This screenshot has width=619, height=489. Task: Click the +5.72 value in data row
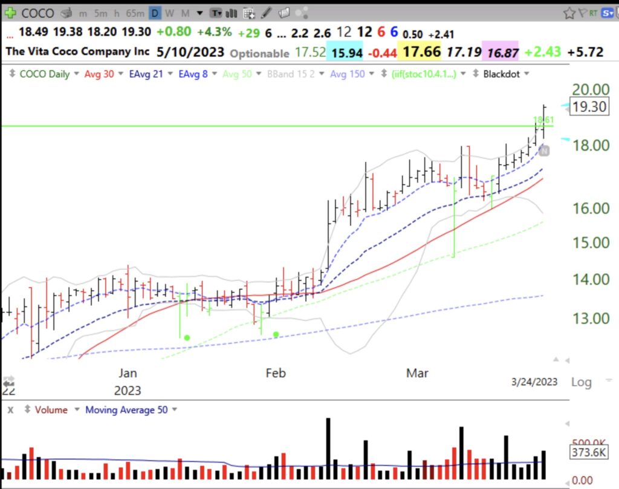click(585, 52)
